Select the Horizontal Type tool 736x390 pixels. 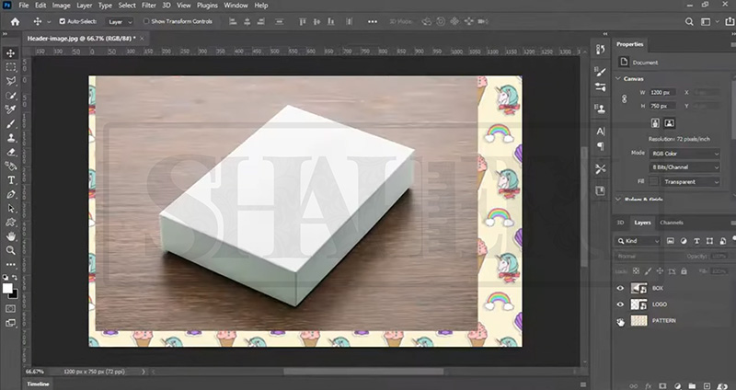10,180
